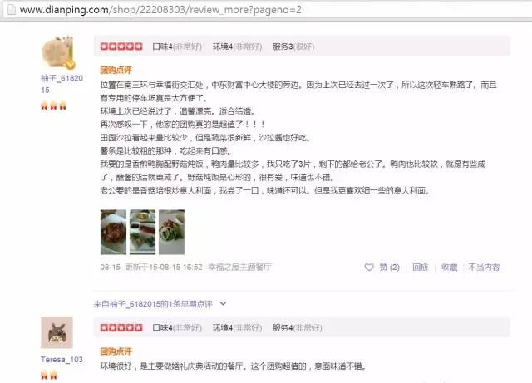The image size is (532, 383).
Task: Click the heart like icon on first review
Action: tap(369, 267)
